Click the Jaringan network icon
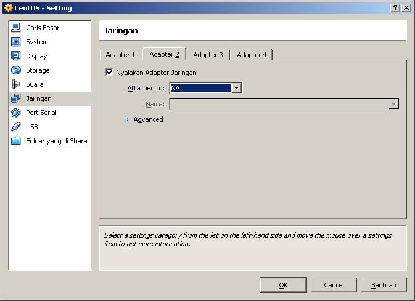 point(15,98)
